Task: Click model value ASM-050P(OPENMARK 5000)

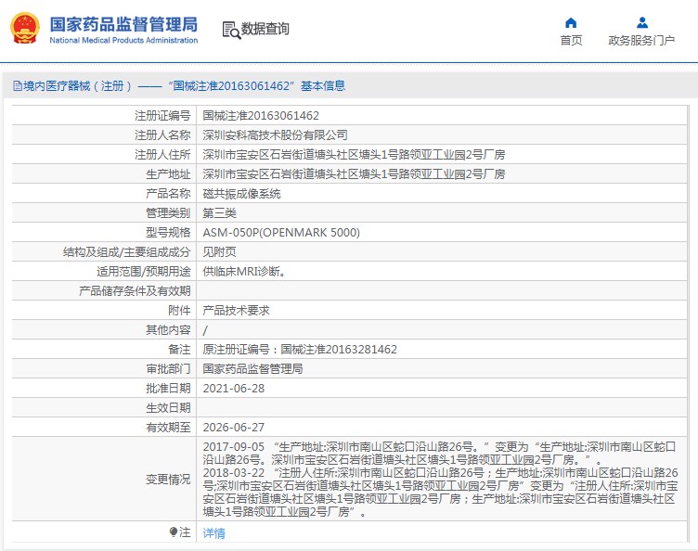Action: (x=281, y=233)
